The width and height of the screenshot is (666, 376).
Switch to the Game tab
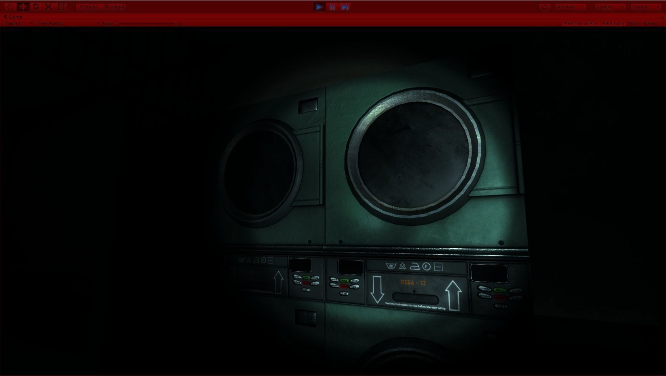click(x=13, y=17)
